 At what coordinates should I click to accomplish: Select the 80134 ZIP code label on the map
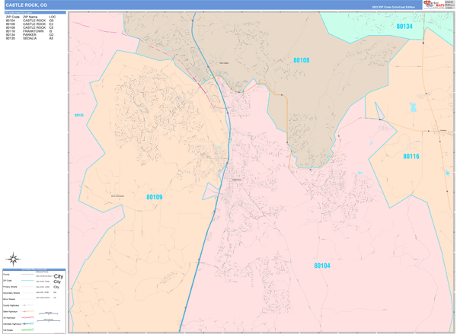tap(404, 26)
